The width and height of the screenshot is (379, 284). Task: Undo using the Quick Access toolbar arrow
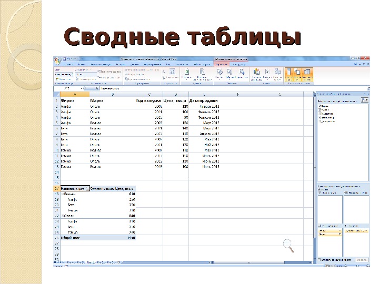[x=68, y=59]
